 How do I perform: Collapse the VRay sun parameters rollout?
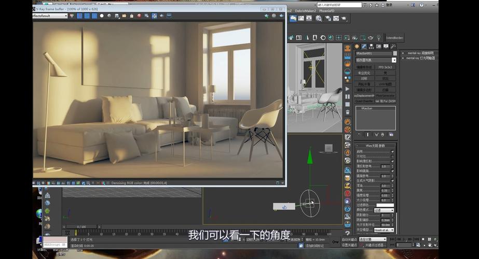(x=376, y=146)
